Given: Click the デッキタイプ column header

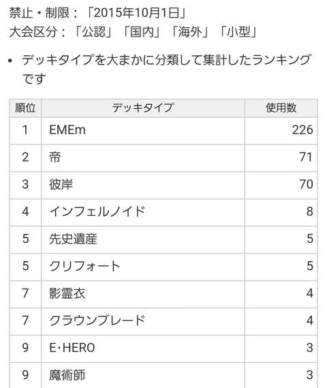Looking at the screenshot, I should tap(143, 108).
